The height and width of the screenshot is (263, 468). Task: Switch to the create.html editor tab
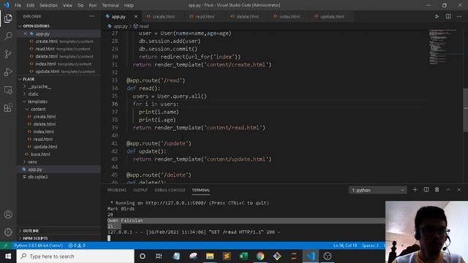click(x=164, y=16)
